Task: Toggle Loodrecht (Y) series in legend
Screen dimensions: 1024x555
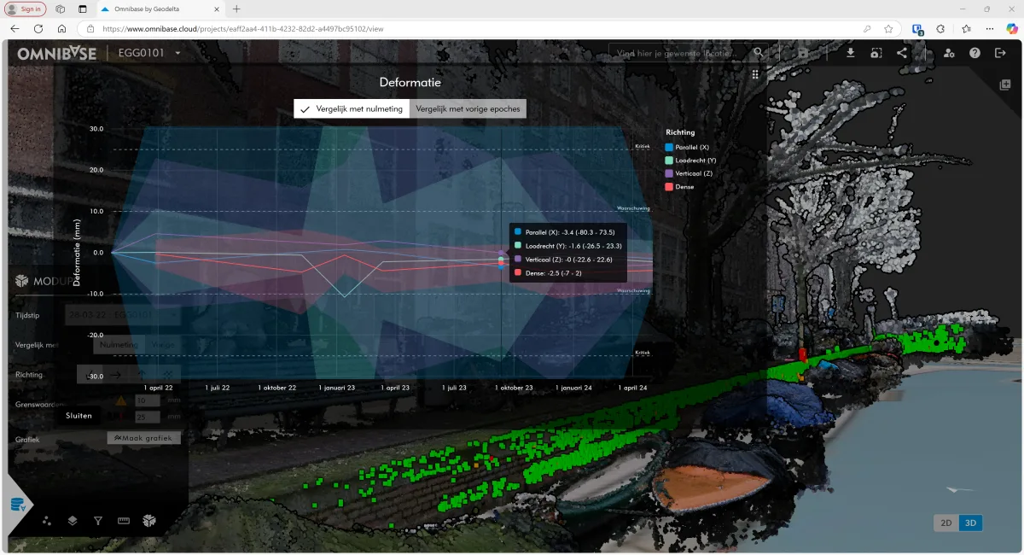Action: 690,160
